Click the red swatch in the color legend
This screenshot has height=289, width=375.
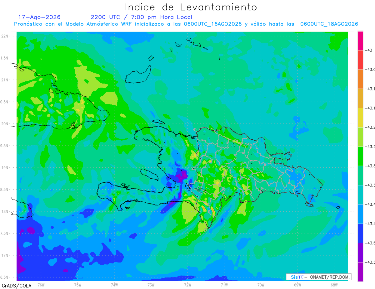[x=360, y=60]
